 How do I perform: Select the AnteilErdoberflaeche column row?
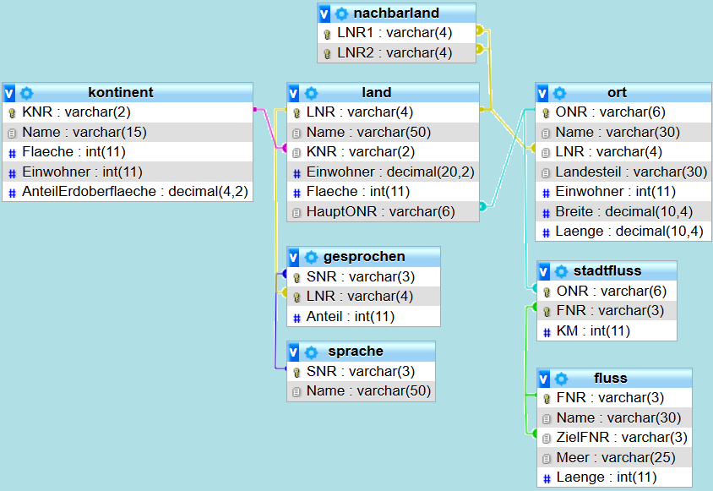(134, 191)
